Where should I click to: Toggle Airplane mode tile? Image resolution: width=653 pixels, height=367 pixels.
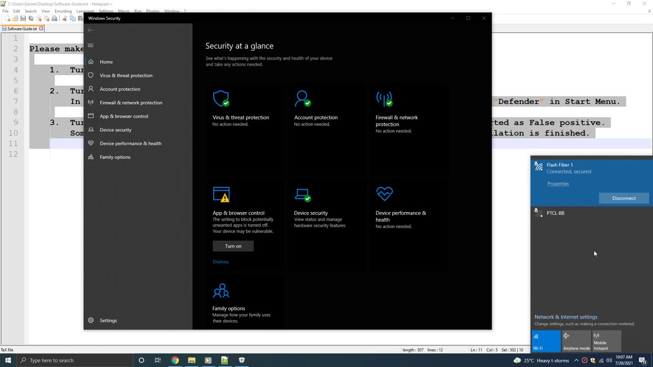(x=576, y=341)
